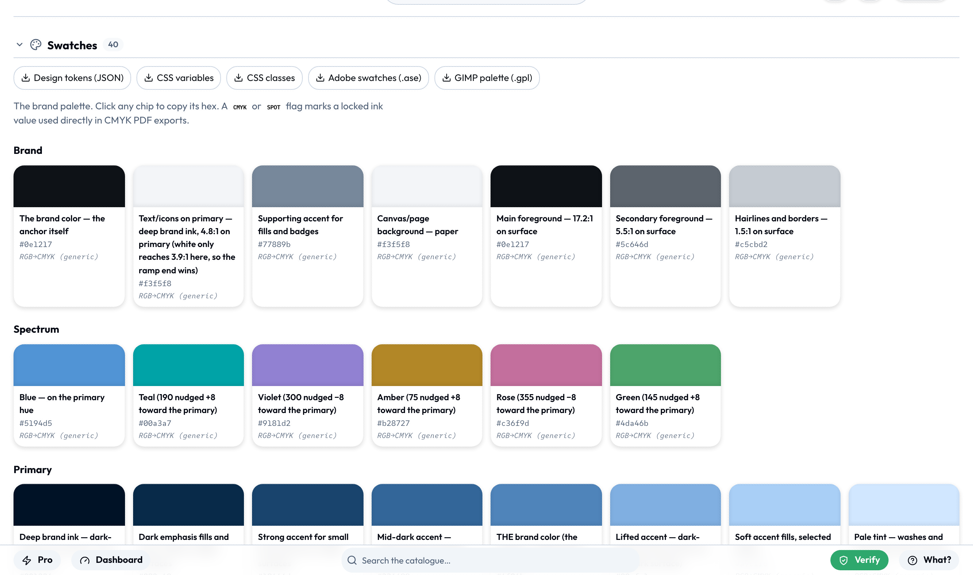Copy the Blue #5194d5 spectrum chip
This screenshot has height=575, width=973.
(69, 395)
